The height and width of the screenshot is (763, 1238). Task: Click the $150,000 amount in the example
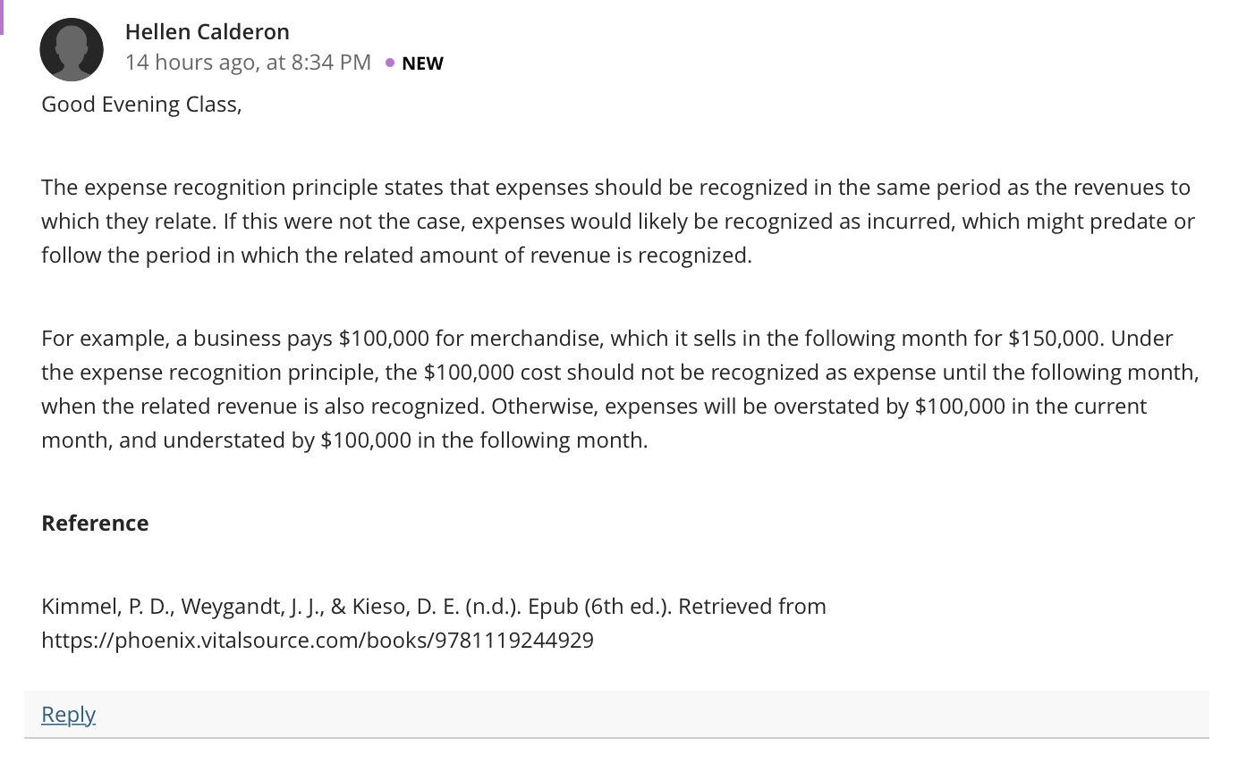coord(1056,339)
